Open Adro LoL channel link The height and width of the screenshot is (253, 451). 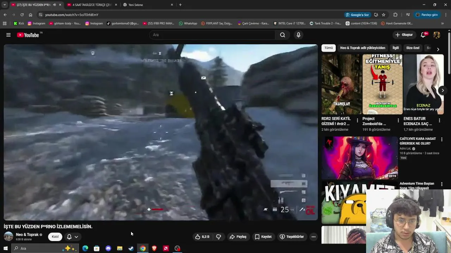[406, 149]
